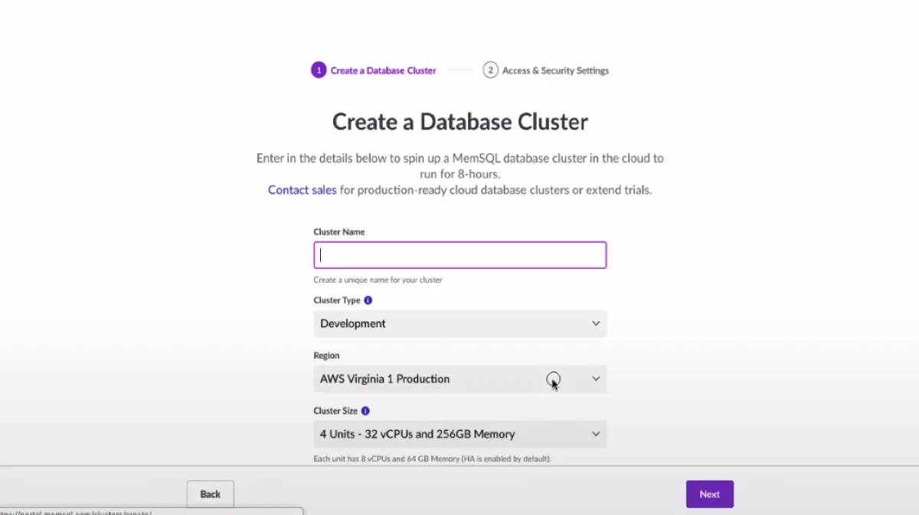Click the info icon beside Cluster Type
Viewport: 919px width, 515px height.
tap(368, 300)
